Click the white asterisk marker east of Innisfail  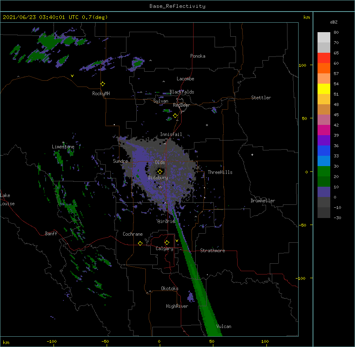tap(207, 125)
